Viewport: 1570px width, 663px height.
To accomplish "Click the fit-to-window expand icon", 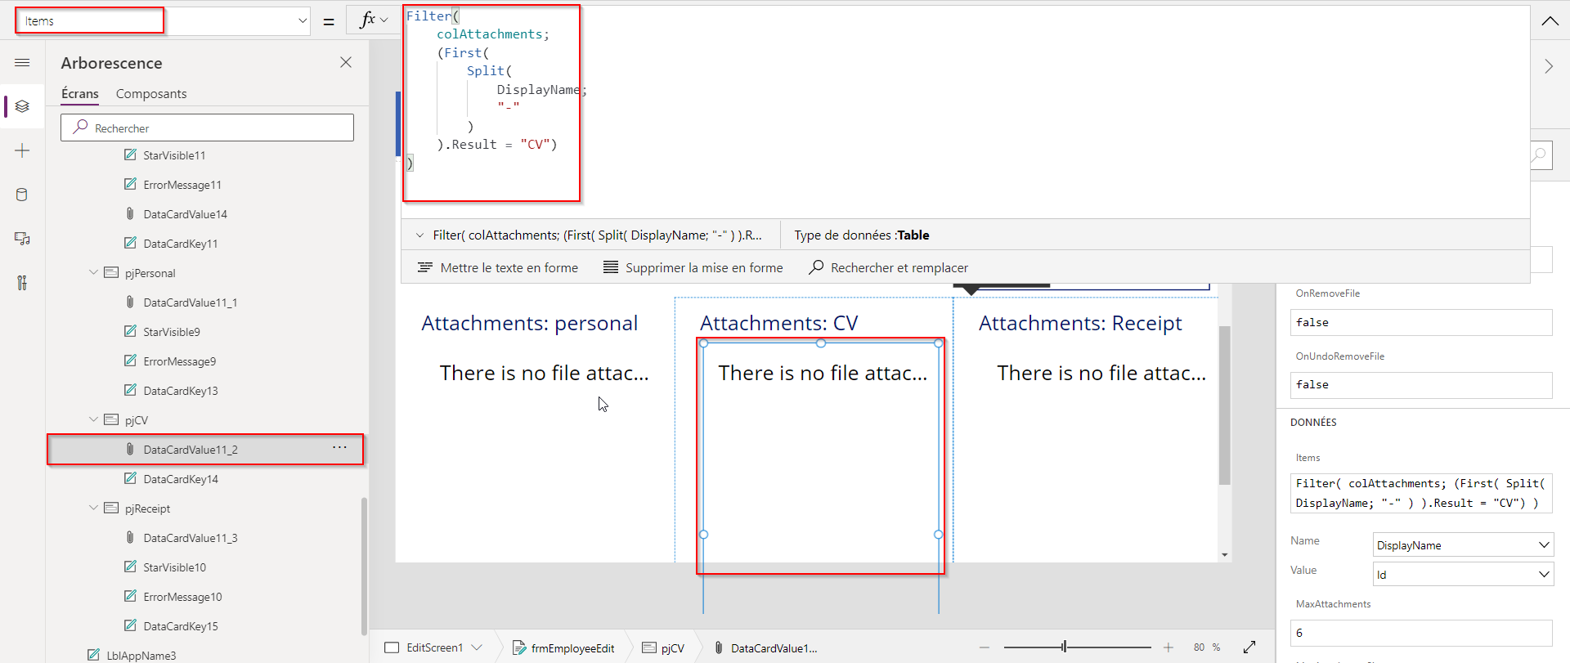I will tap(1249, 647).
